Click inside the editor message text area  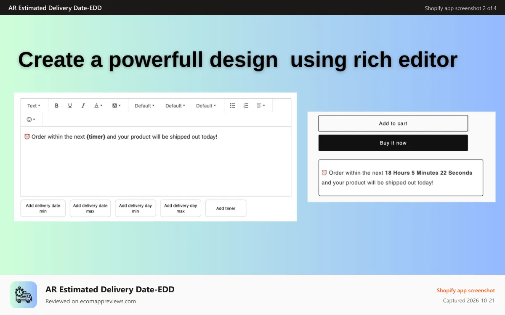(156, 162)
